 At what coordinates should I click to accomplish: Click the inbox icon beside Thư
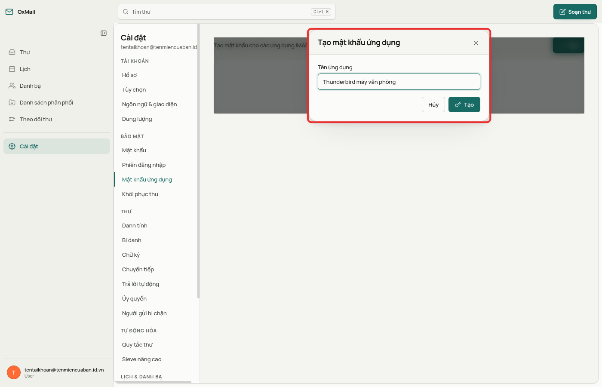point(12,52)
